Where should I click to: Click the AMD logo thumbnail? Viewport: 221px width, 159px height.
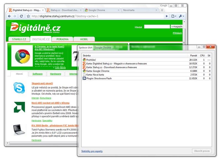(19, 107)
